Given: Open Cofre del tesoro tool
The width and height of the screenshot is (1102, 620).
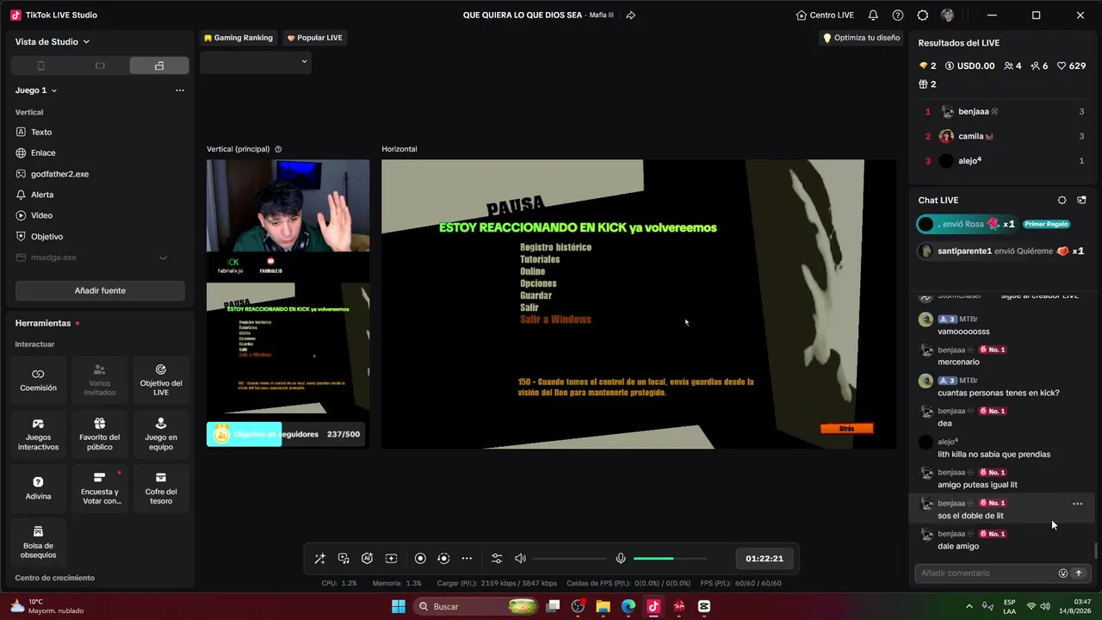Looking at the screenshot, I should coord(161,488).
